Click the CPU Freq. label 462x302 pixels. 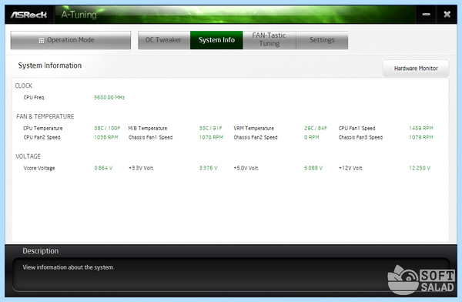coord(34,97)
